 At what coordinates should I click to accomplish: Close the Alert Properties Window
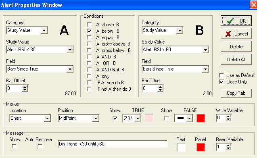pyautogui.click(x=253, y=4)
